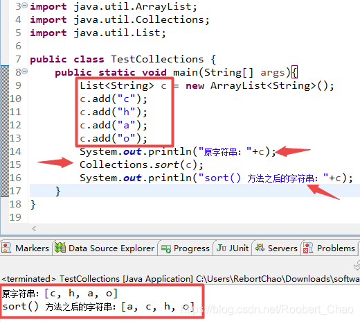Click the closing brace on line 17
This screenshot has width=360, height=322.
tap(57, 192)
